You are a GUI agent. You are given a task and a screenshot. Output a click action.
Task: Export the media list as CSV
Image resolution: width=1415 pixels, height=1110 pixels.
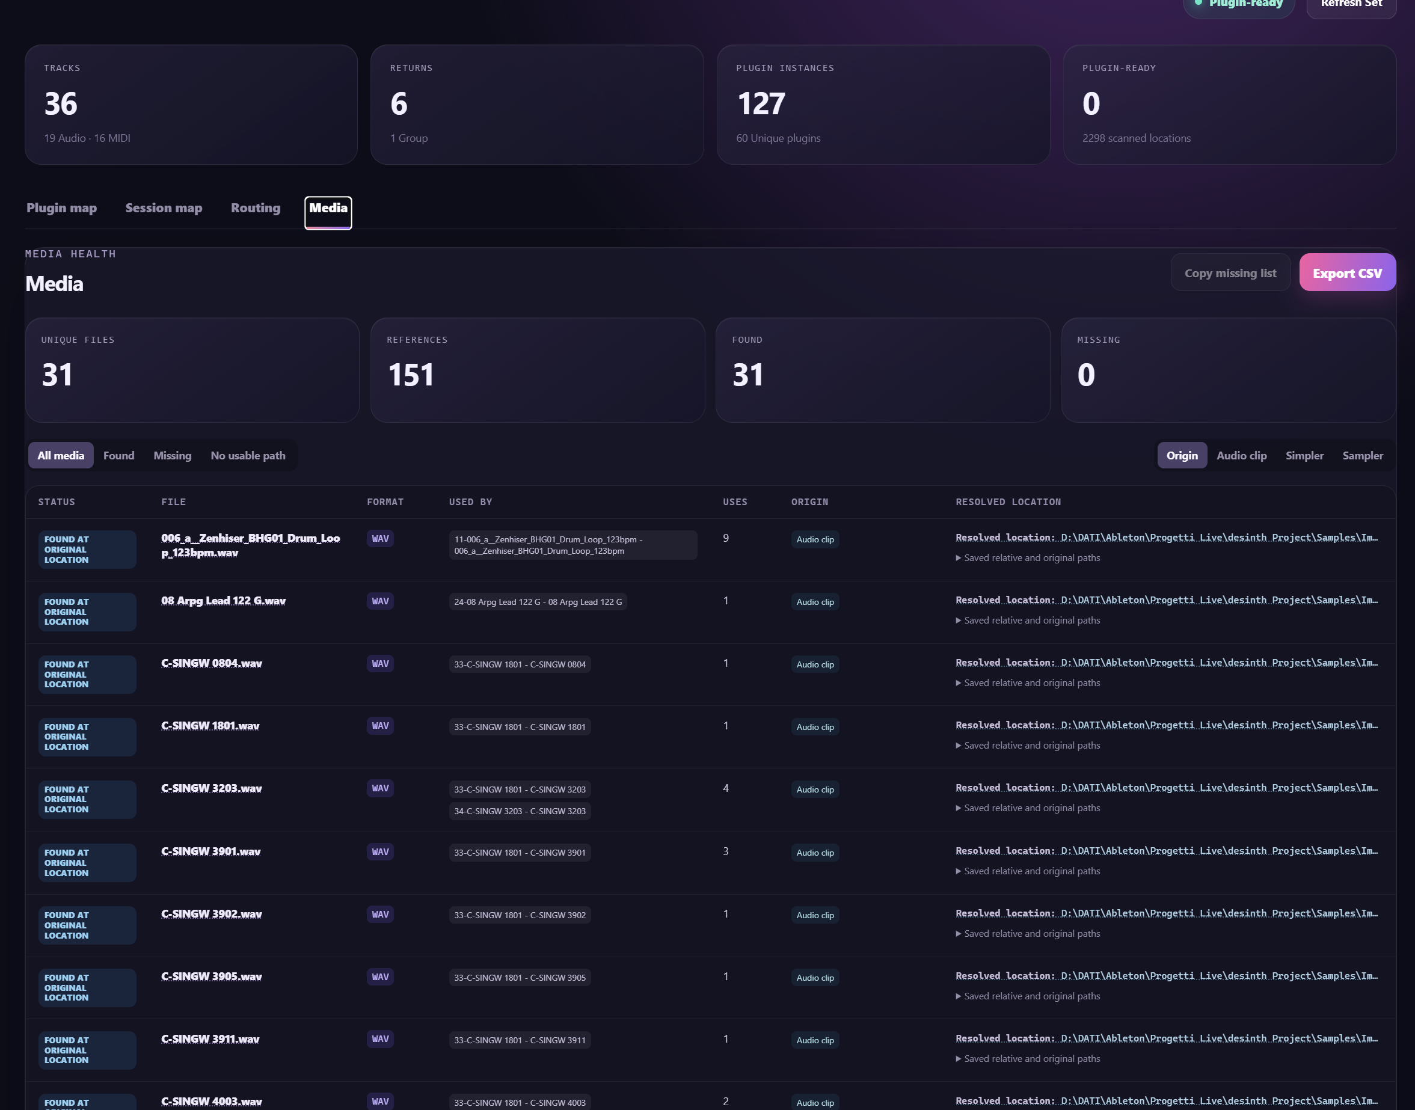click(x=1348, y=273)
